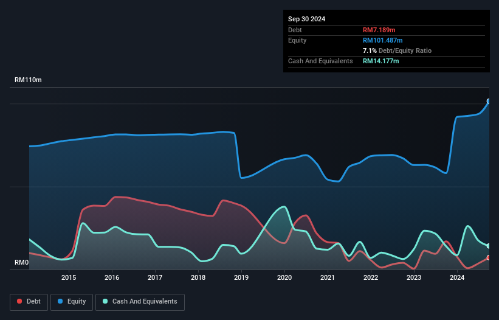This screenshot has width=499, height=320.
Task: Click the 2022 x-axis label
Action: click(371, 277)
